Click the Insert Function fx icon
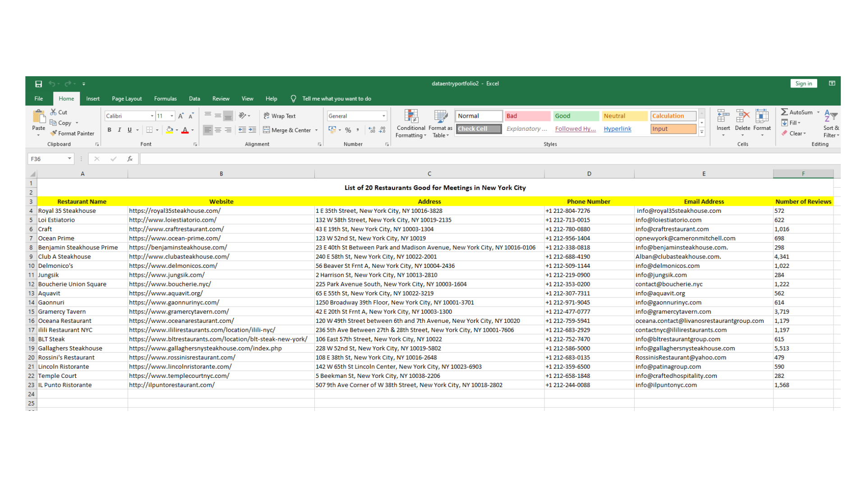The height and width of the screenshot is (487, 866). tap(130, 159)
